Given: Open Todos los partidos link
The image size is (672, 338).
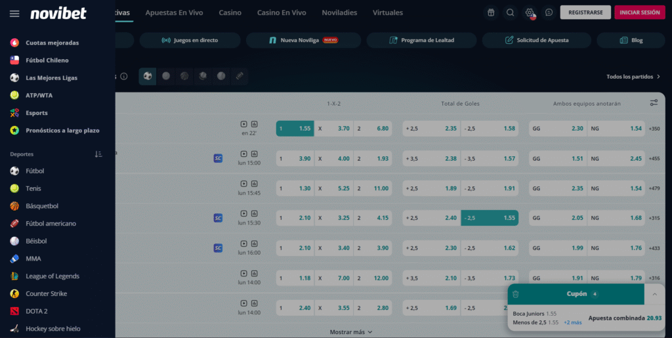Looking at the screenshot, I should coord(633,77).
